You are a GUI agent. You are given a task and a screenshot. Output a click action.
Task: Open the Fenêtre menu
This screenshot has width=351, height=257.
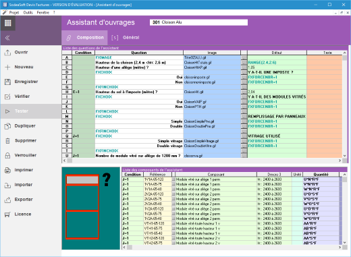(43, 13)
